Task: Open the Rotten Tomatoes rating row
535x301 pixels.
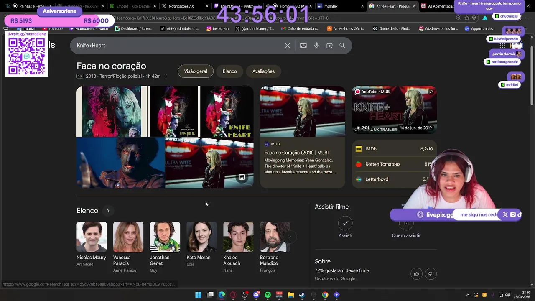Action: pos(394,164)
